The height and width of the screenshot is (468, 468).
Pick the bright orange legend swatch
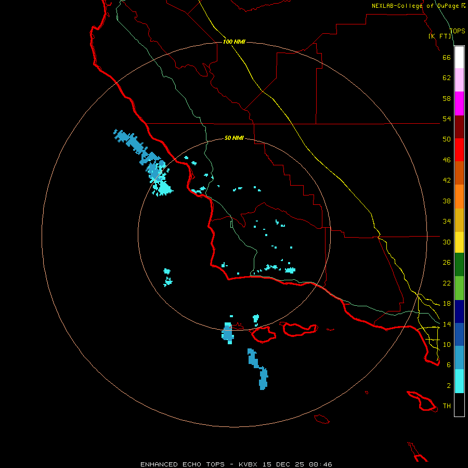[x=459, y=197]
